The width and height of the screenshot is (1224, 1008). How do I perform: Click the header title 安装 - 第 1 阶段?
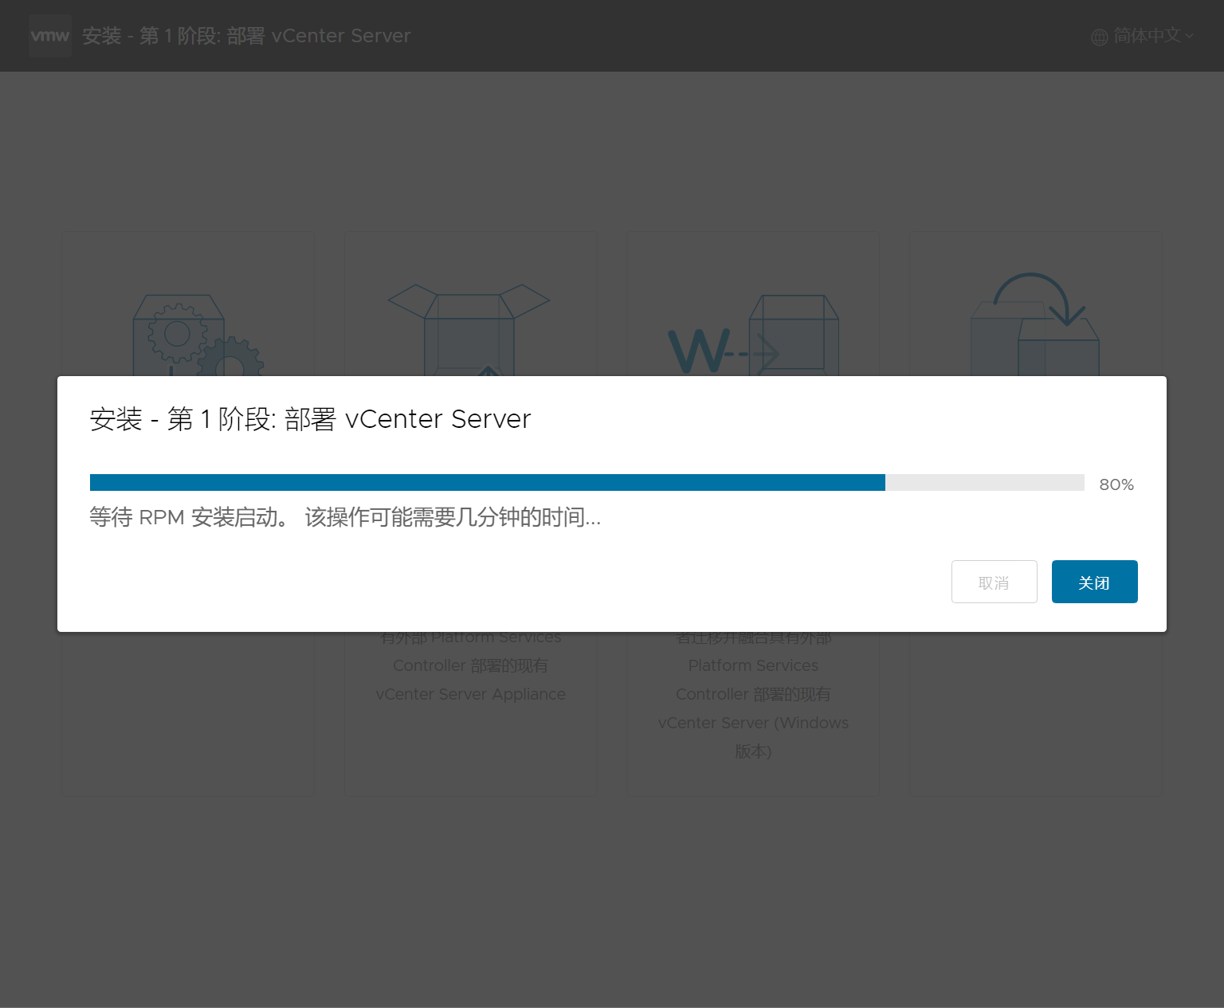pyautogui.click(x=246, y=36)
